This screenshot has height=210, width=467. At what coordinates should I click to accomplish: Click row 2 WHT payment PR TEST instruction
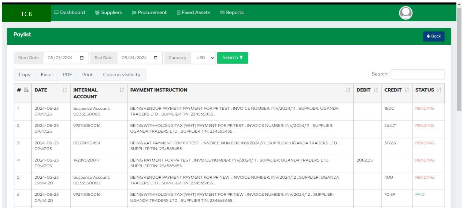point(231,128)
